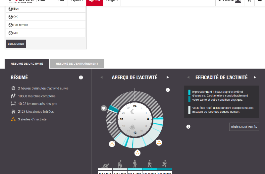
Task: Click info icon left of Bénéfices détaillés
Action: (188, 127)
